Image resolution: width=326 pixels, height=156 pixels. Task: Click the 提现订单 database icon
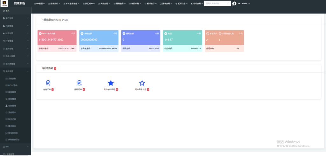pos(79,83)
